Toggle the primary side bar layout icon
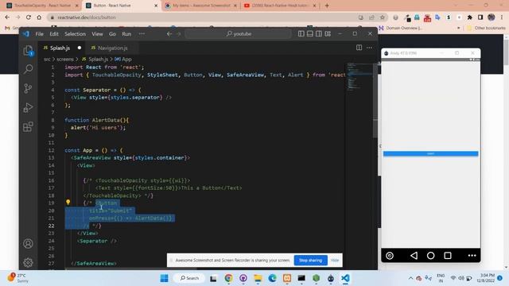Screen dimensions: 509x286 (301, 33)
